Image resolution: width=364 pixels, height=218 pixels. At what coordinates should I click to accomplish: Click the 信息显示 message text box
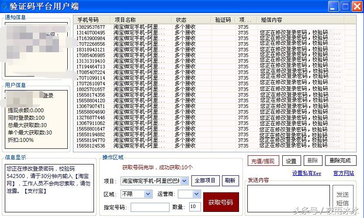(x=49, y=188)
